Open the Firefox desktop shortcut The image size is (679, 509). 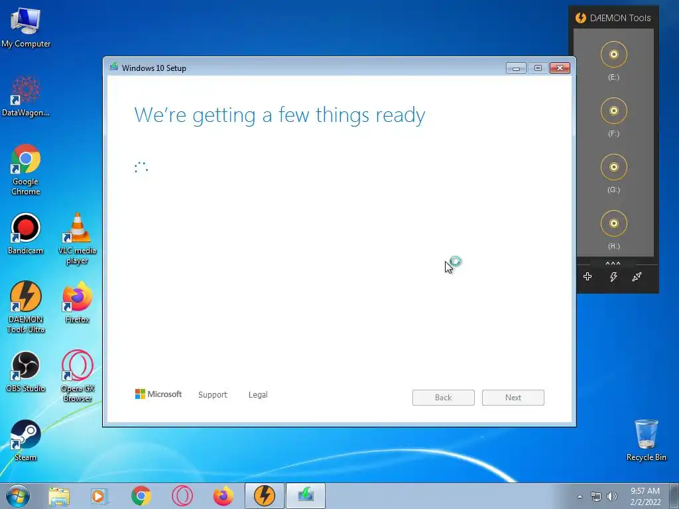point(77,302)
